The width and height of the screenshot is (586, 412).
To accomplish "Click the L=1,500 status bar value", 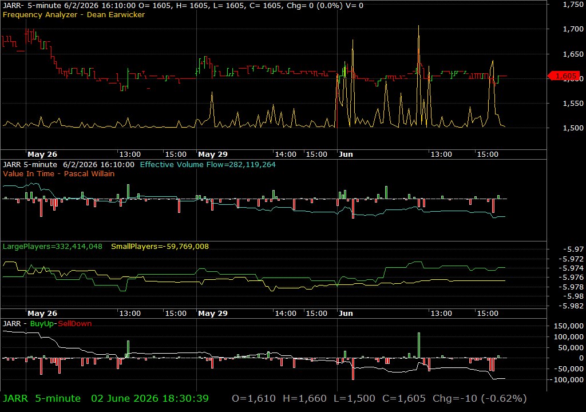I will [354, 398].
